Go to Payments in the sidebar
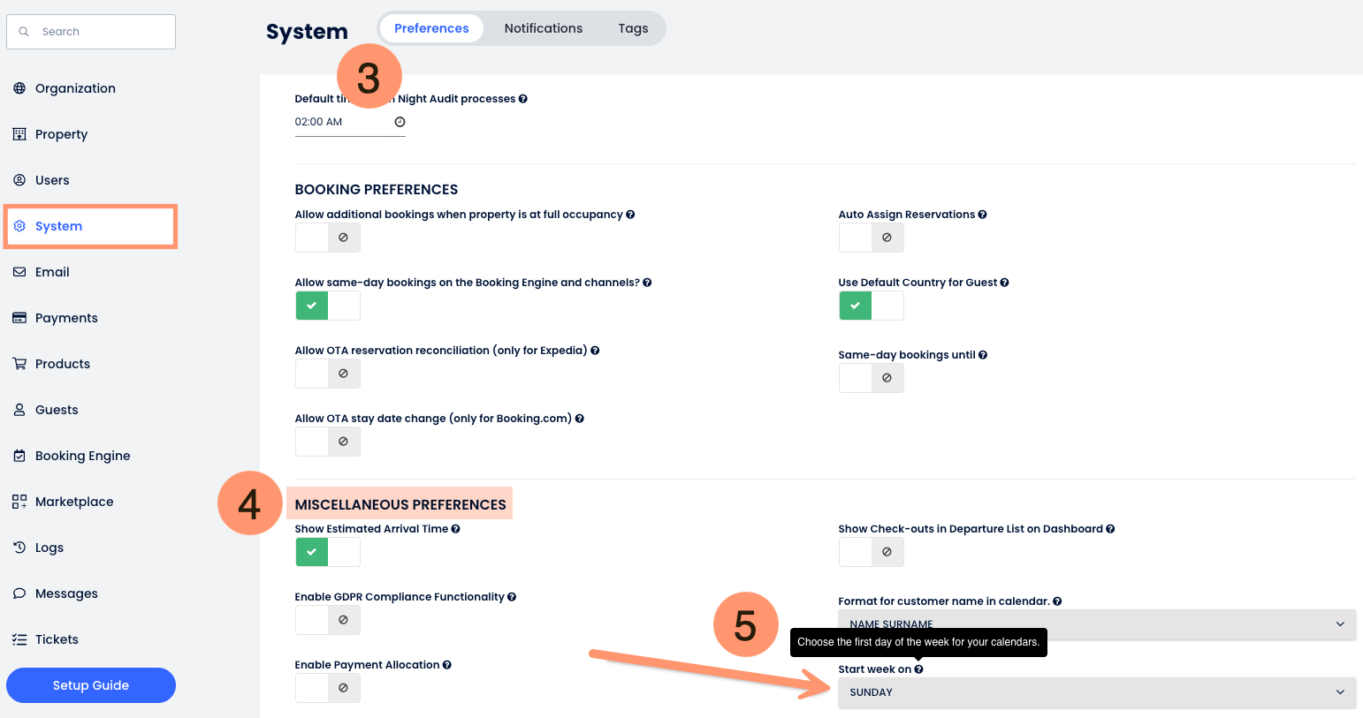 tap(66, 318)
